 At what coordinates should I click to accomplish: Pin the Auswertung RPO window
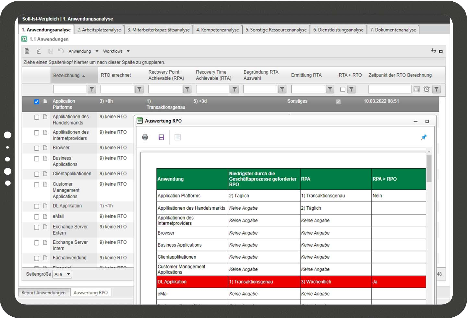click(x=424, y=137)
